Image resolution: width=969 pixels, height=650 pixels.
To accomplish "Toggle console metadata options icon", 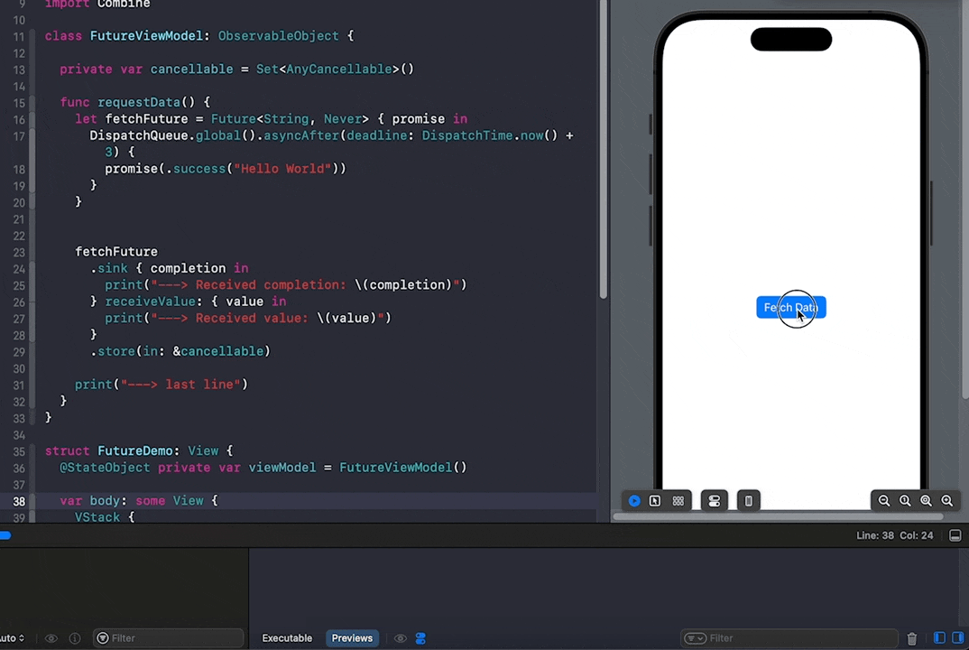I will tap(420, 638).
